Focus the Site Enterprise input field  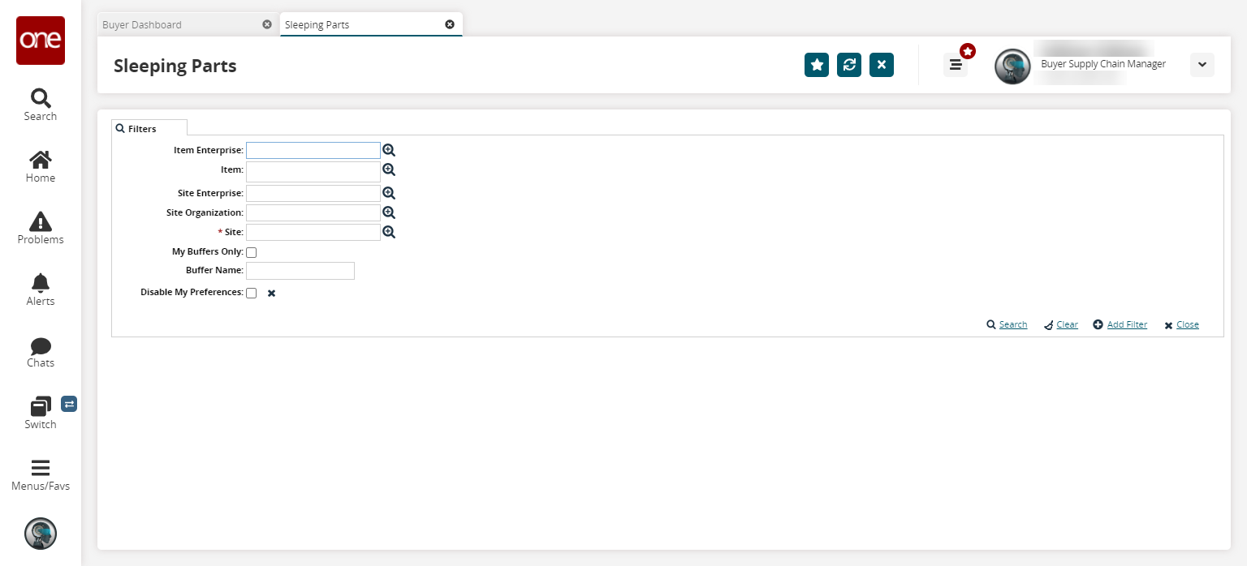pos(313,193)
